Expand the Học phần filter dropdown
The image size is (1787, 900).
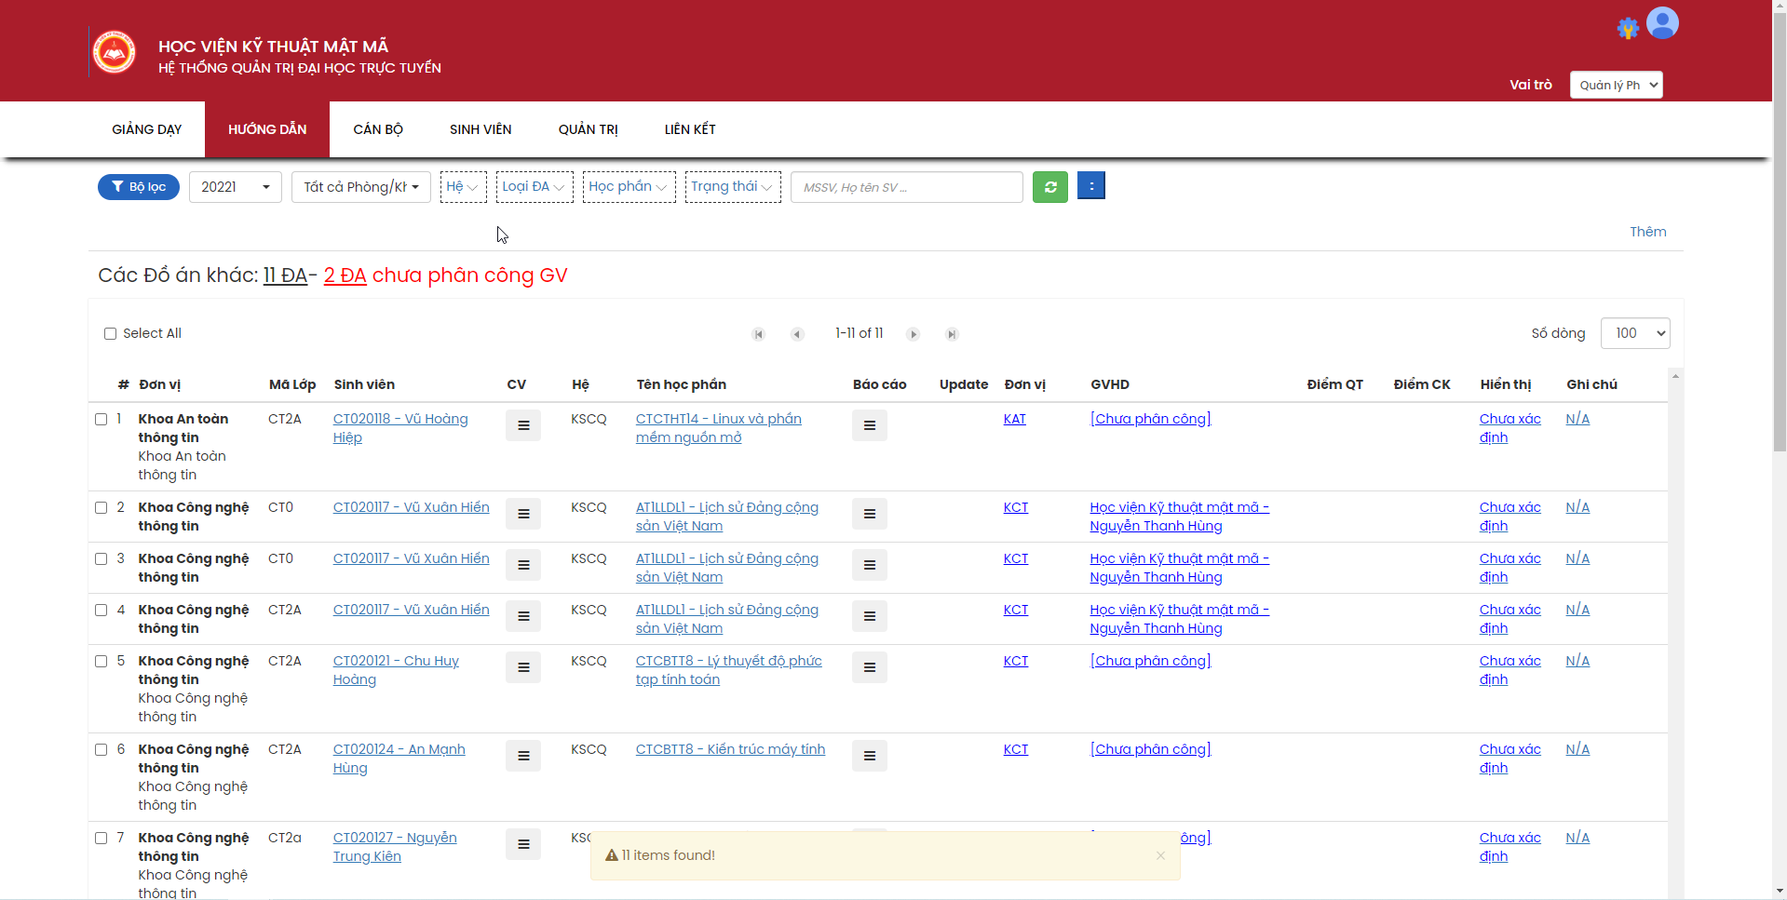[629, 187]
